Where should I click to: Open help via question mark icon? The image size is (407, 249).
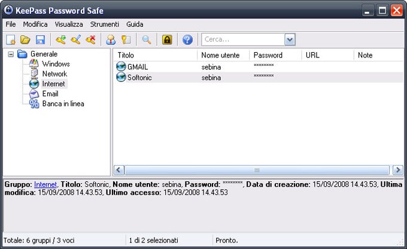pyautogui.click(x=187, y=40)
